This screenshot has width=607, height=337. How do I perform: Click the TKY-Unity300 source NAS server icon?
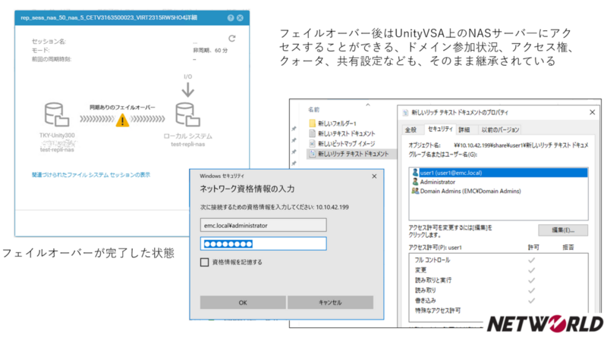tap(57, 114)
